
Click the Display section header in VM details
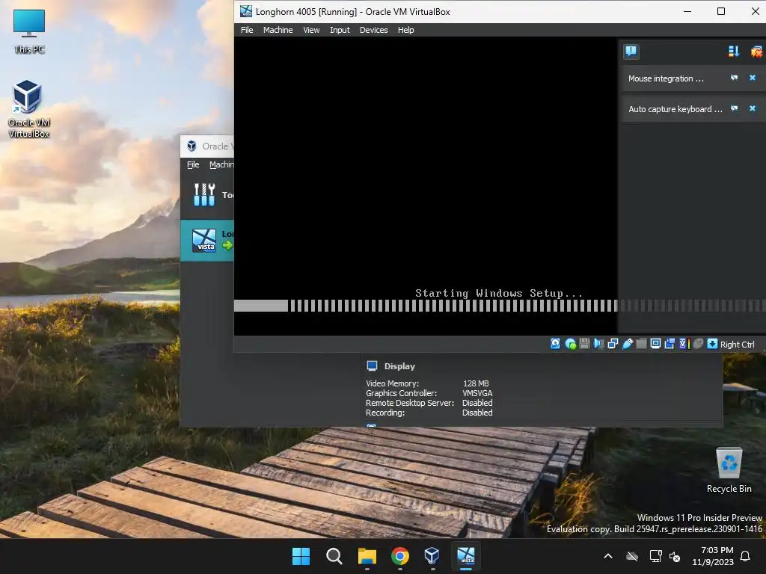(399, 366)
